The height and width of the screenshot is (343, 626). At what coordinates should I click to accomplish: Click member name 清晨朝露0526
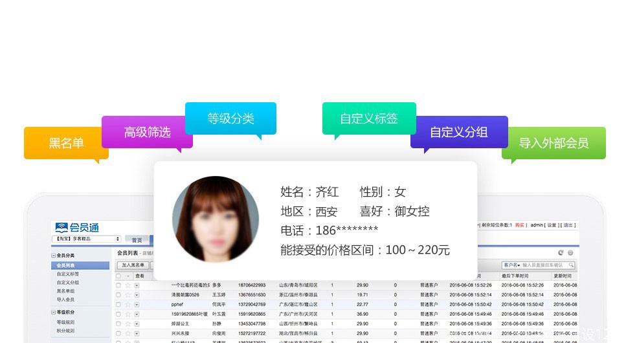pyautogui.click(x=185, y=294)
